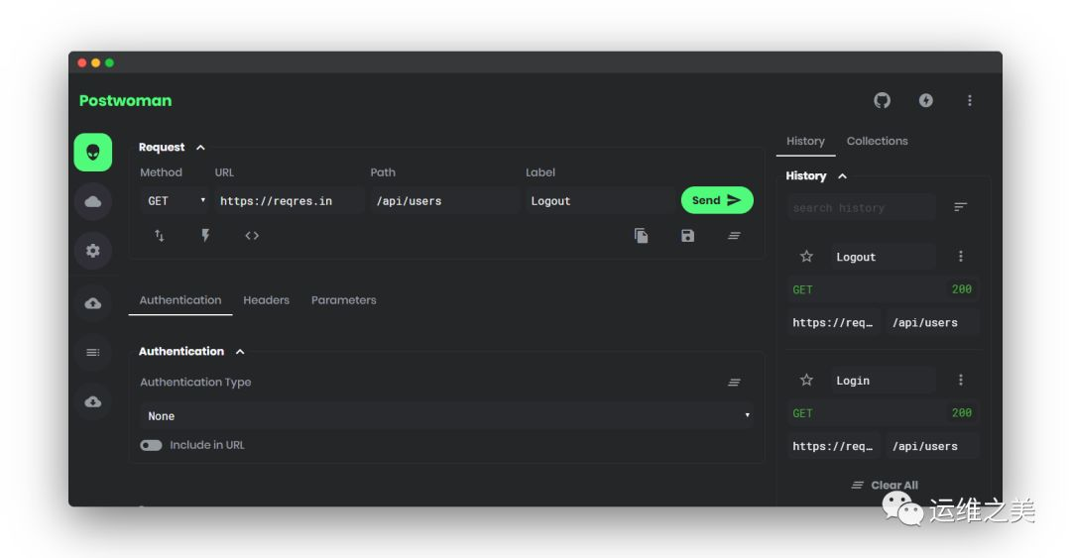This screenshot has width=1071, height=558.
Task: Click GET method text in Logout entry
Action: (x=802, y=289)
